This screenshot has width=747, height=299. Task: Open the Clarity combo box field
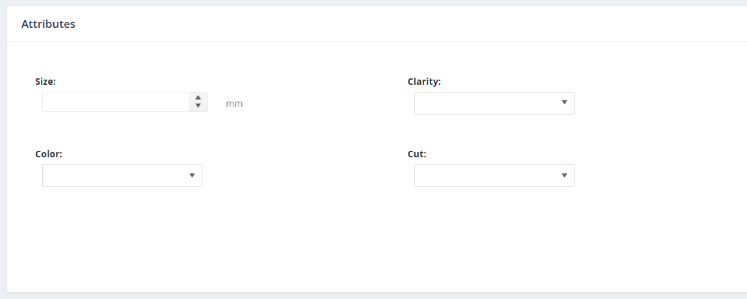(x=486, y=103)
